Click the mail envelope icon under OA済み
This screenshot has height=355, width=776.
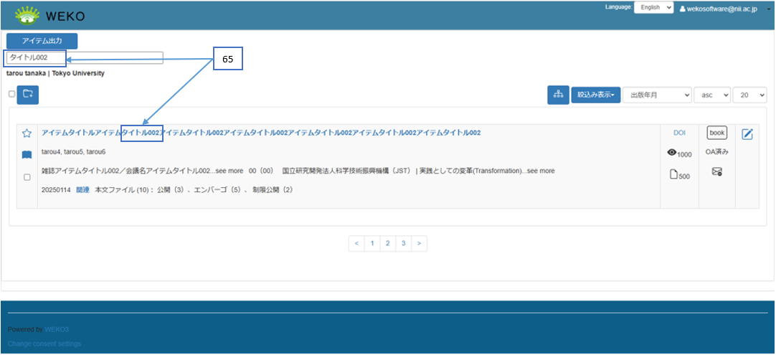[x=716, y=171]
